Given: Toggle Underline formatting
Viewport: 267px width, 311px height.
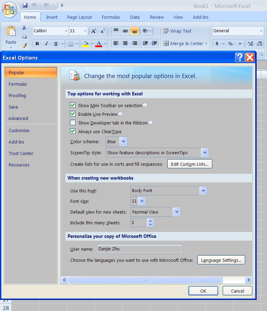Looking at the screenshot, I should pos(56,44).
